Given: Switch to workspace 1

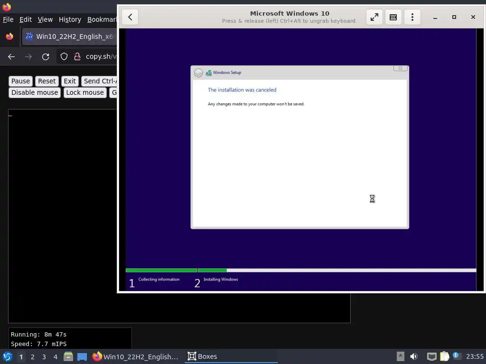Looking at the screenshot, I should click(21, 357).
